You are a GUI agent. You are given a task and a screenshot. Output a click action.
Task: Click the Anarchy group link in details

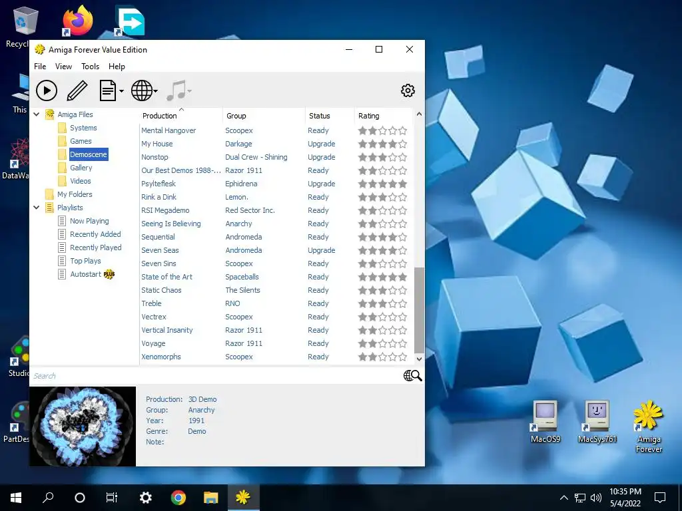click(201, 410)
